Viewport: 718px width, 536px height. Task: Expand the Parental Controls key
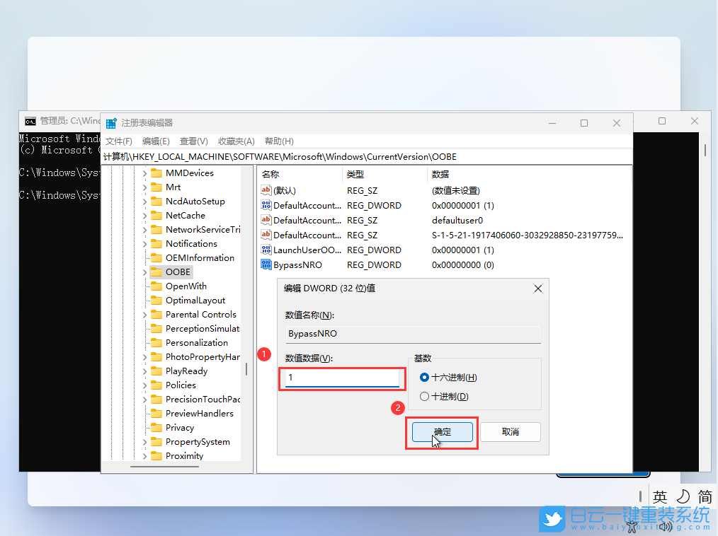click(143, 314)
